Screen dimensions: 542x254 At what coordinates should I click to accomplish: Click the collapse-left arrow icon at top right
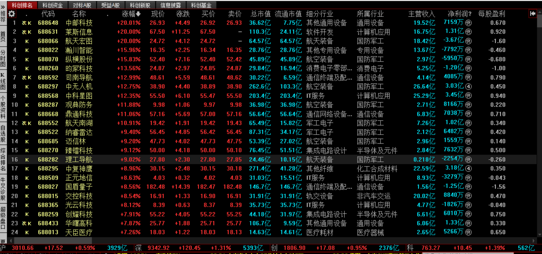(x=533, y=13)
